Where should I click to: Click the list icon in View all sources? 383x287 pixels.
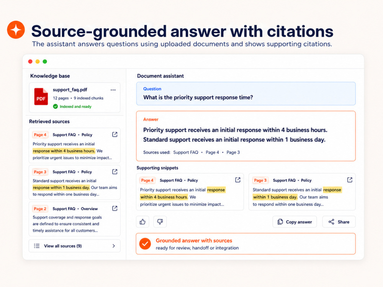point(37,246)
